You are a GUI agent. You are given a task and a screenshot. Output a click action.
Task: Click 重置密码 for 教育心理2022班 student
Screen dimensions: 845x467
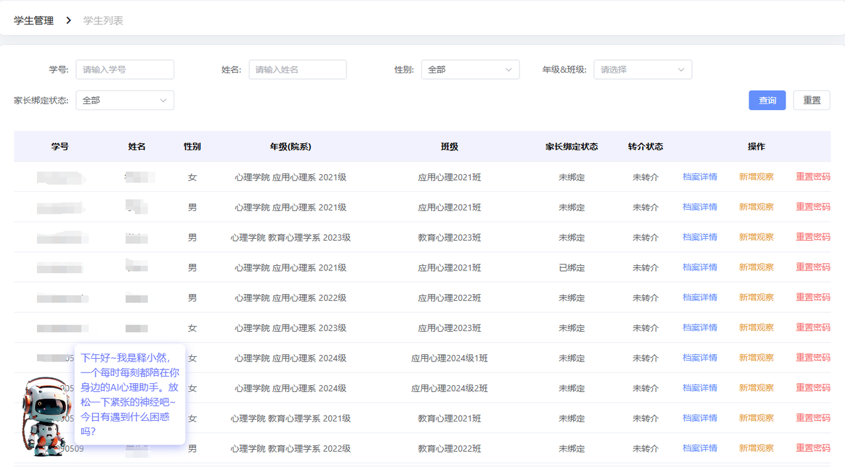coord(813,449)
